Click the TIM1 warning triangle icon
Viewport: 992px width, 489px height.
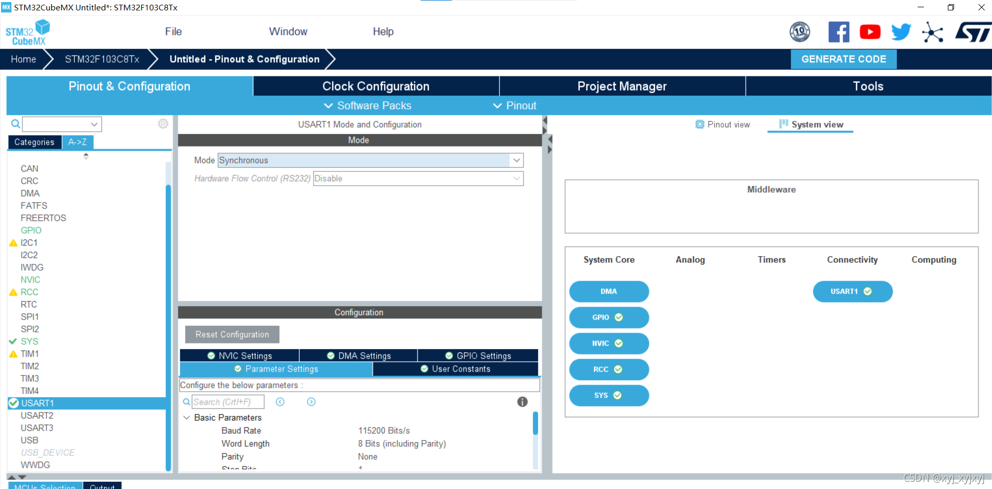pos(14,354)
